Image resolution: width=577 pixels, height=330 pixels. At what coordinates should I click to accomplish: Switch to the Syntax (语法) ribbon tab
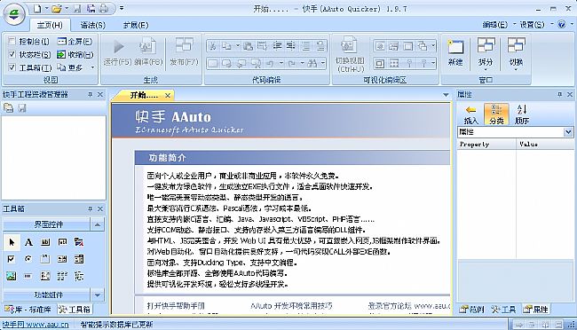tap(92, 25)
